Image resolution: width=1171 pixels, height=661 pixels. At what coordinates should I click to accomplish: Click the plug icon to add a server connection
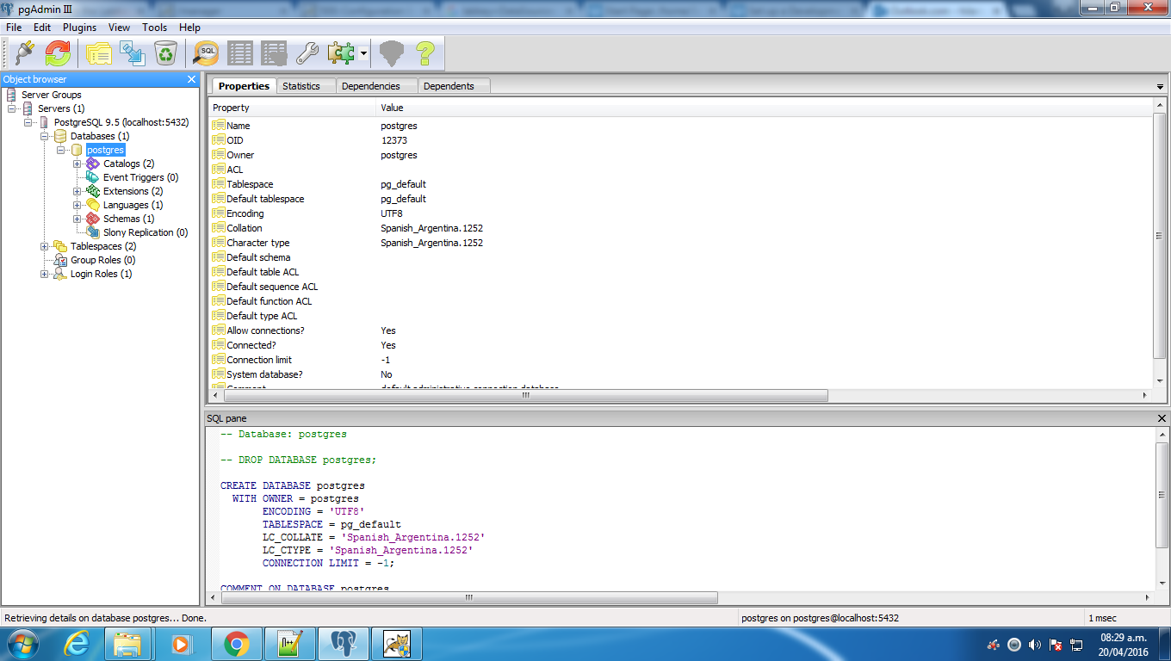[x=24, y=54]
